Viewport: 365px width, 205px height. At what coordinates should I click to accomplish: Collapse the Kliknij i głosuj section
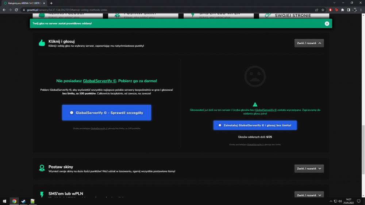point(309,43)
